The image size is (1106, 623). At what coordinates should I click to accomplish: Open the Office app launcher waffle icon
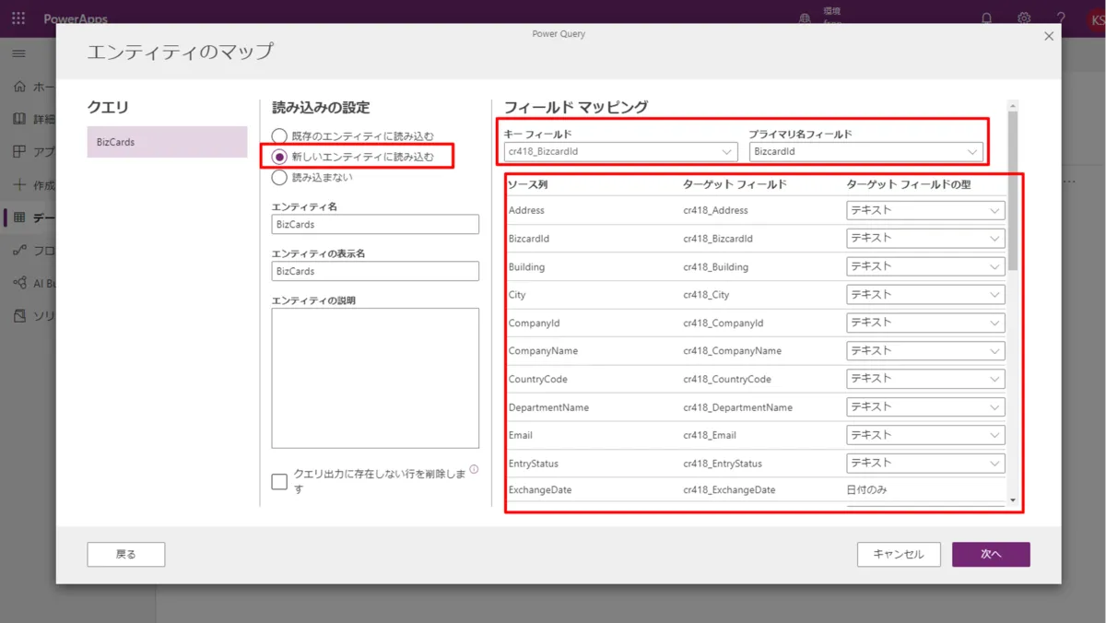[18, 18]
